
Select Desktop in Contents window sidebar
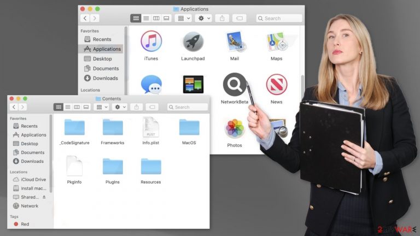[x=29, y=144]
